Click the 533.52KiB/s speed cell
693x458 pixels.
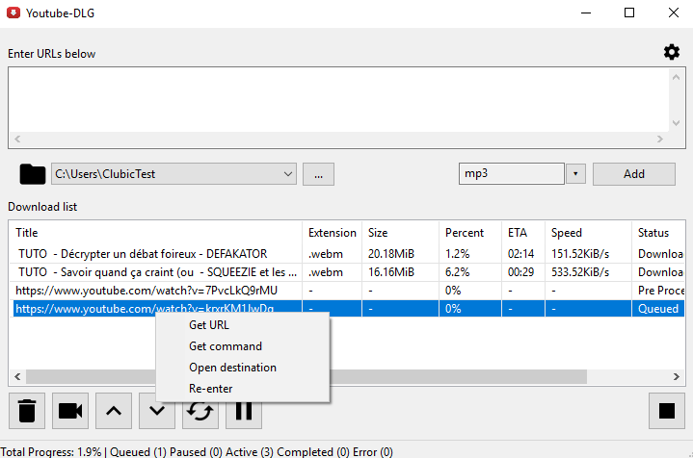coord(580,272)
